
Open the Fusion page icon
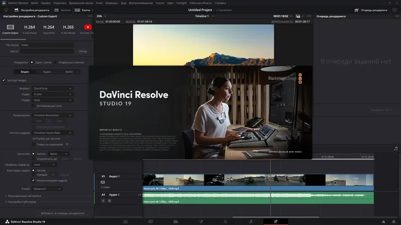pos(200,221)
